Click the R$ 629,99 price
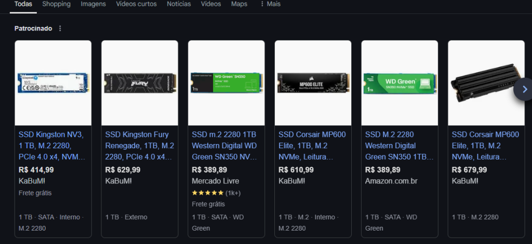532x244 pixels. (x=123, y=170)
